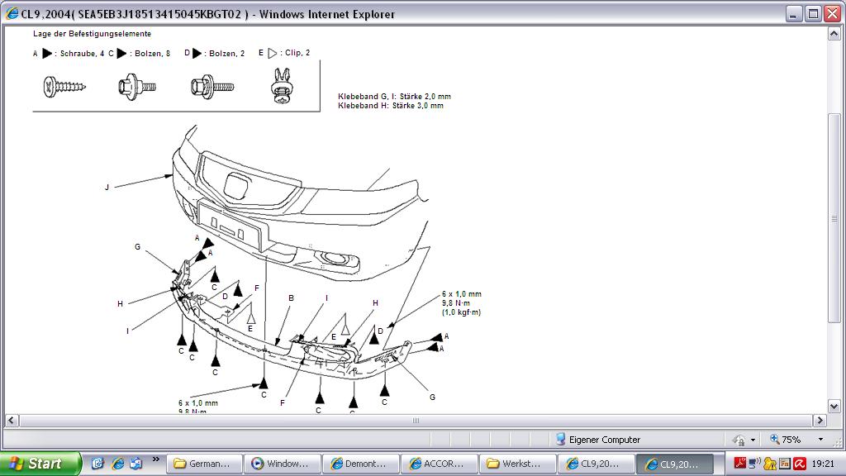Click the '9,8 N·m' torque value right of the diagram
846x476 pixels.
coord(456,303)
